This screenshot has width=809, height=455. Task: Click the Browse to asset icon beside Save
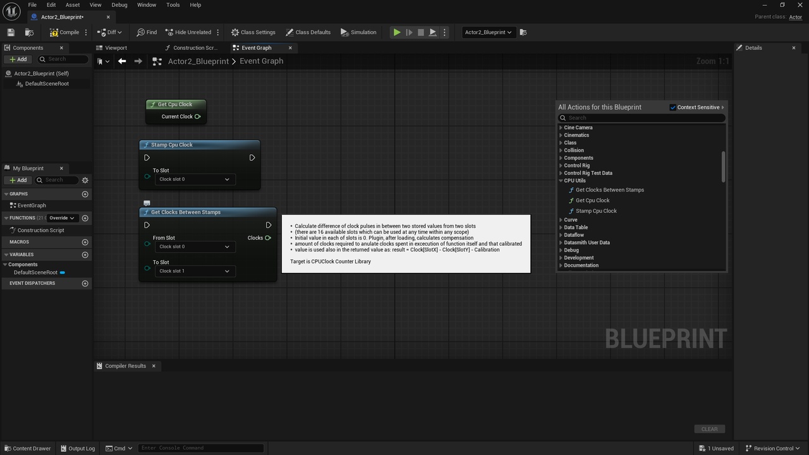[29, 32]
